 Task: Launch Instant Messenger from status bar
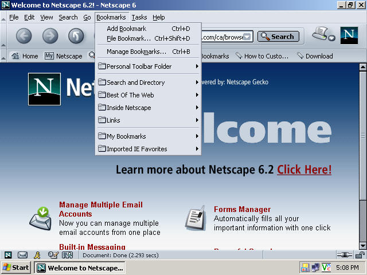click(x=37, y=255)
